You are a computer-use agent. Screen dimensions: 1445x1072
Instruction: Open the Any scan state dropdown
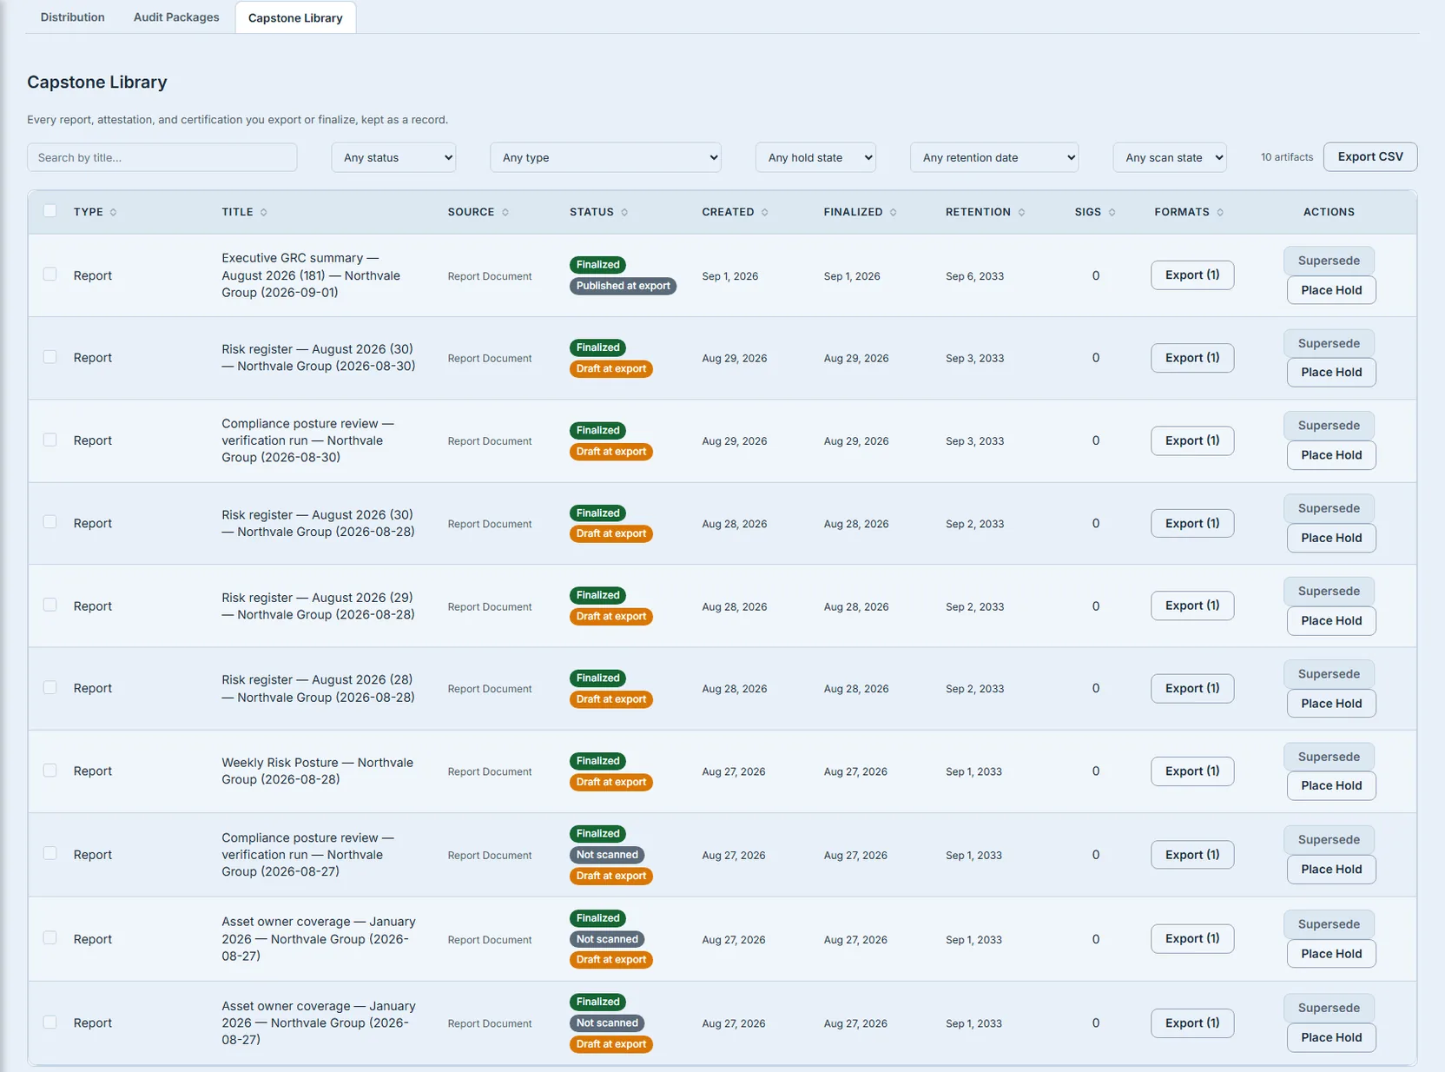[1170, 157]
